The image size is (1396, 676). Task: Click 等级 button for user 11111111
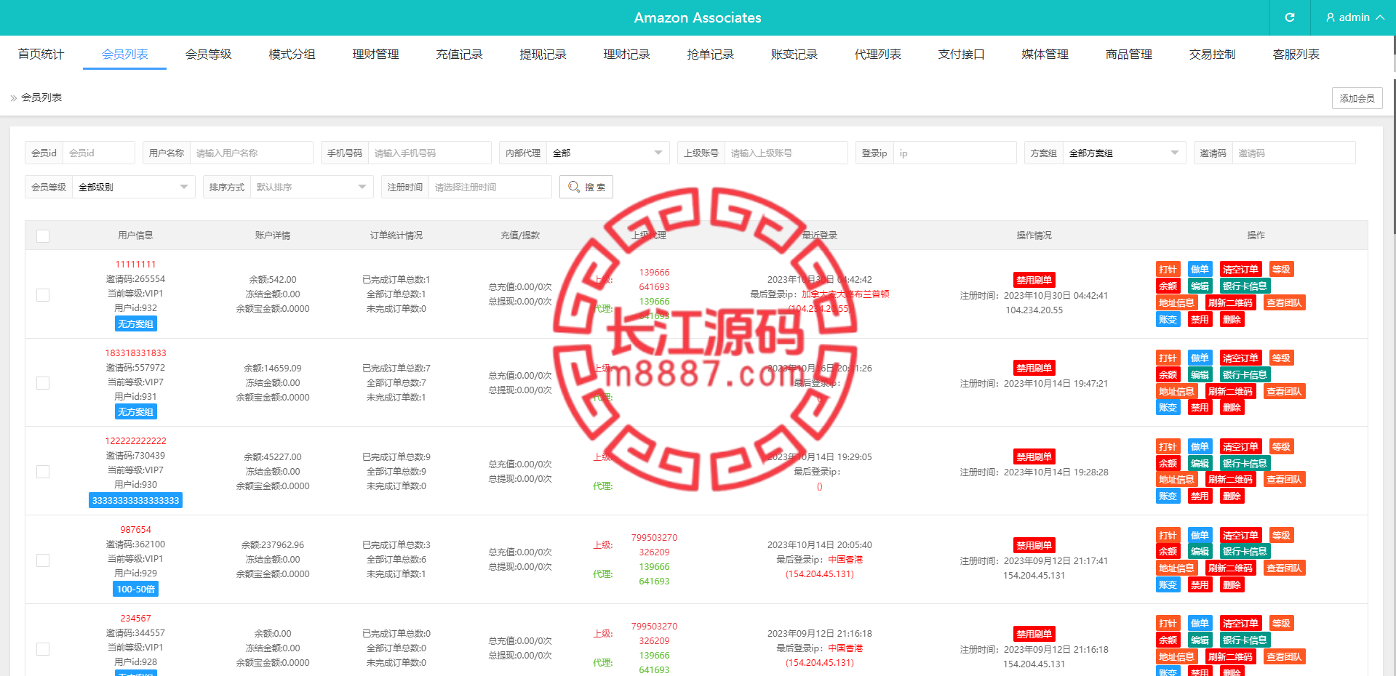[1281, 269]
